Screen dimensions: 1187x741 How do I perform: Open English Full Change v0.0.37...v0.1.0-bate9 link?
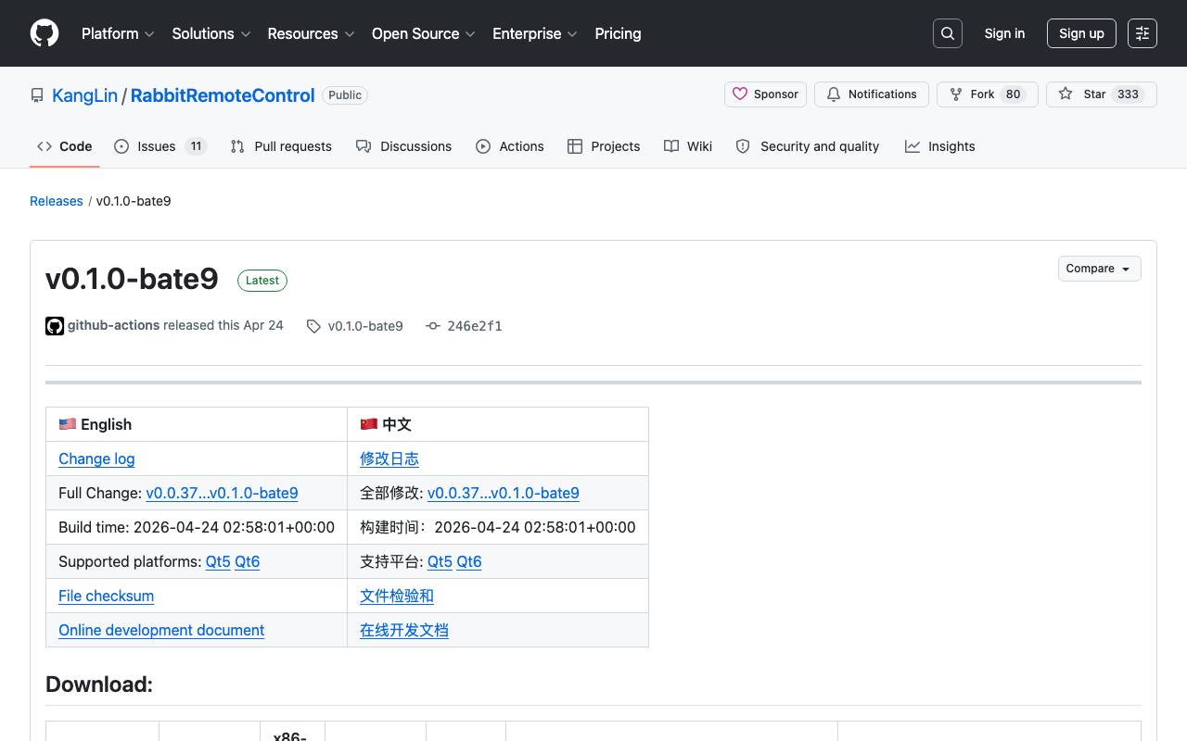click(x=222, y=493)
